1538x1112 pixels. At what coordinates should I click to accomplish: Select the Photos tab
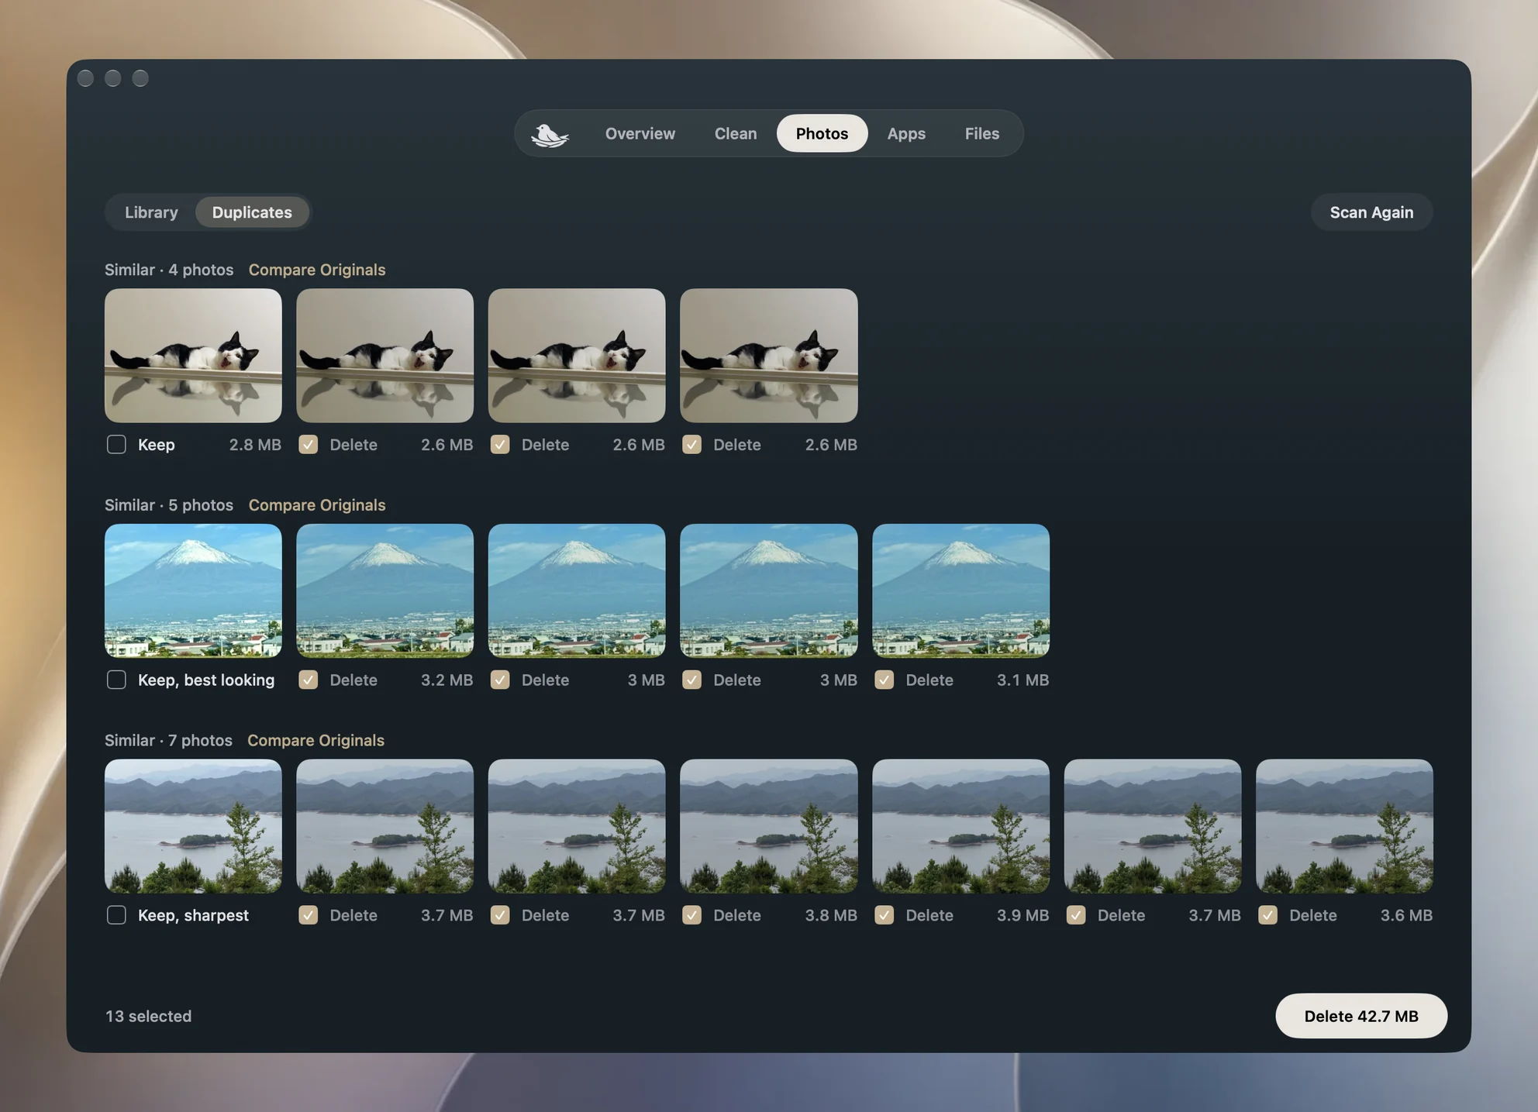pos(822,133)
